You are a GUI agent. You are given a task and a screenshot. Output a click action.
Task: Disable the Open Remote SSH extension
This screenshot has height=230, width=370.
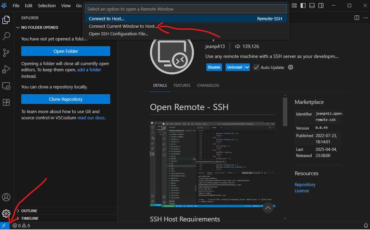pyautogui.click(x=214, y=67)
